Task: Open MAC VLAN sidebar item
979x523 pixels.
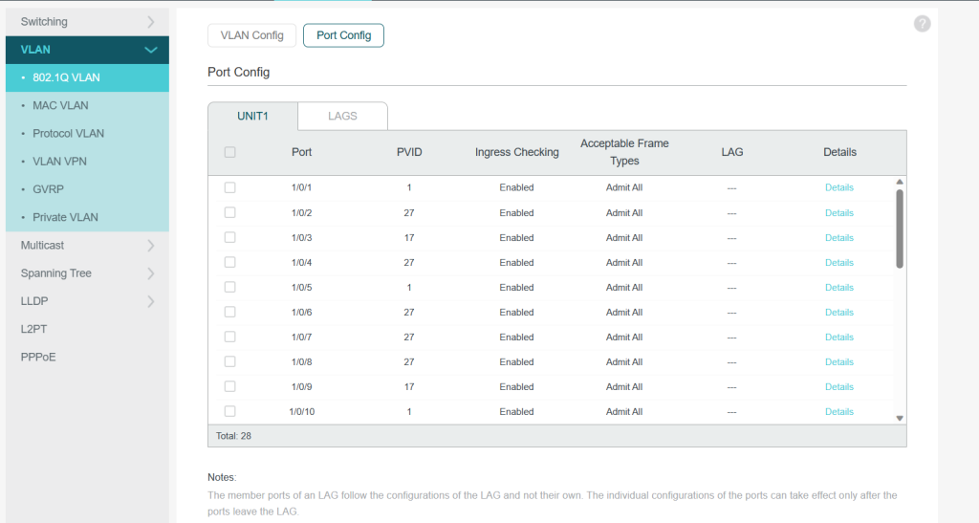Action: pos(87,105)
